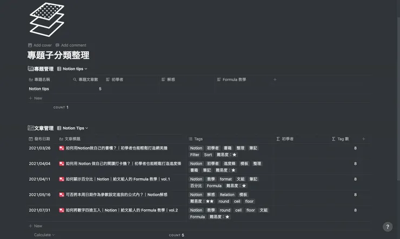Click COUNT 5 summary
400x239 pixels.
point(177,235)
